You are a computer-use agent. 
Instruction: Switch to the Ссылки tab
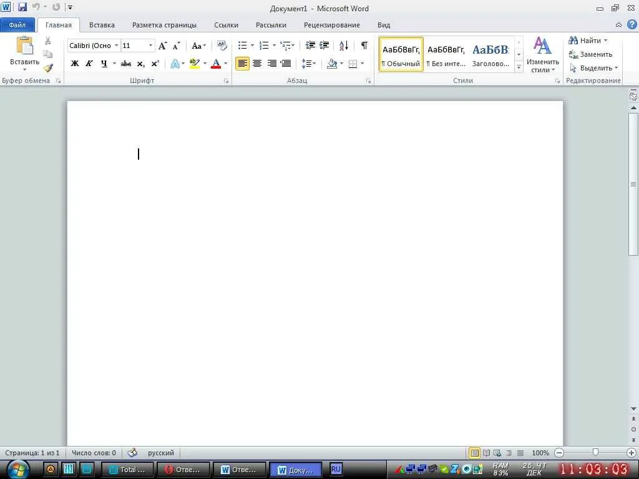[226, 25]
